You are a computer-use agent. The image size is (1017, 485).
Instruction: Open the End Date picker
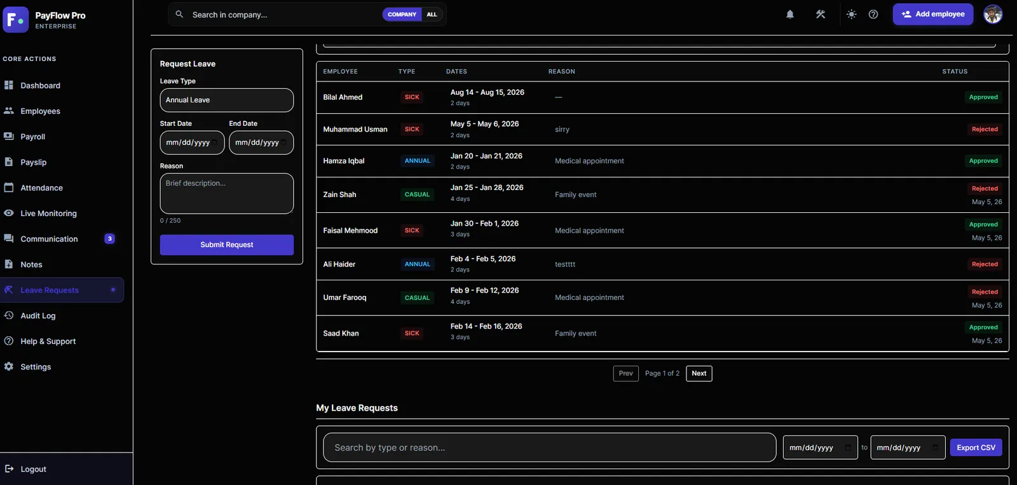(x=261, y=142)
